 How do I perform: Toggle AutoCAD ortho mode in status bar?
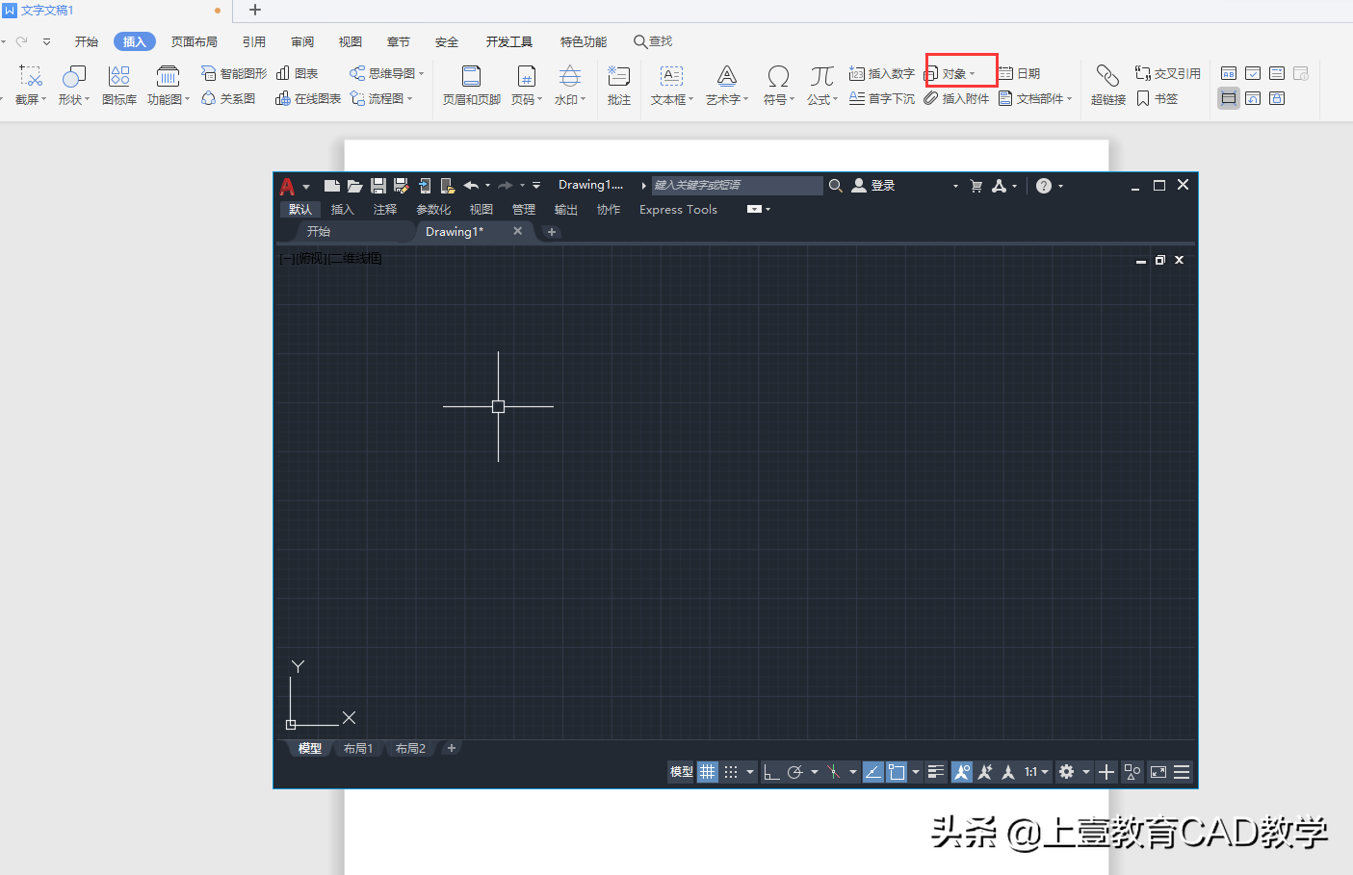[x=771, y=772]
